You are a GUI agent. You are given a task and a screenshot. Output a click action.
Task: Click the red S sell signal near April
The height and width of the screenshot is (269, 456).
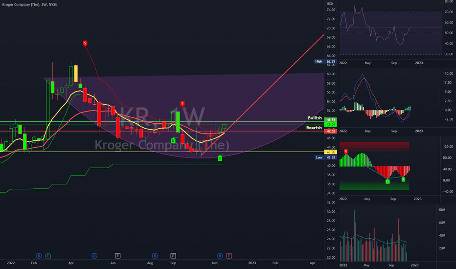(x=85, y=43)
